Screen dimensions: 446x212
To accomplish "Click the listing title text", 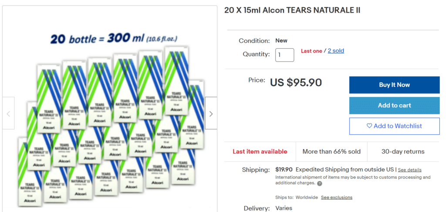I will [292, 10].
